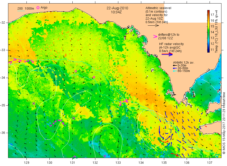Viewport: 227px width, 166px height.
Task: Click the '(4-12h avg)QC' label
Action: [170, 48]
